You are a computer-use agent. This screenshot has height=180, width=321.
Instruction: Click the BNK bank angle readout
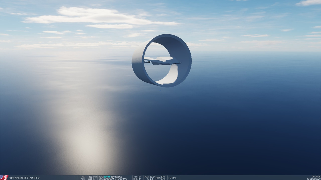tap(137, 179)
